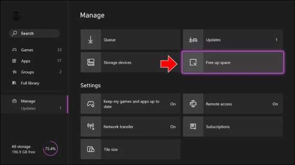295x165 pixels.
Task: Click the Remote access icon
Action: [x=193, y=104]
